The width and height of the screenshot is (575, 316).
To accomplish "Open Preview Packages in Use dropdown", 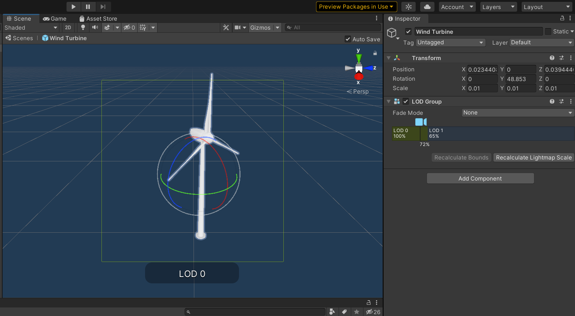I will [x=356, y=7].
